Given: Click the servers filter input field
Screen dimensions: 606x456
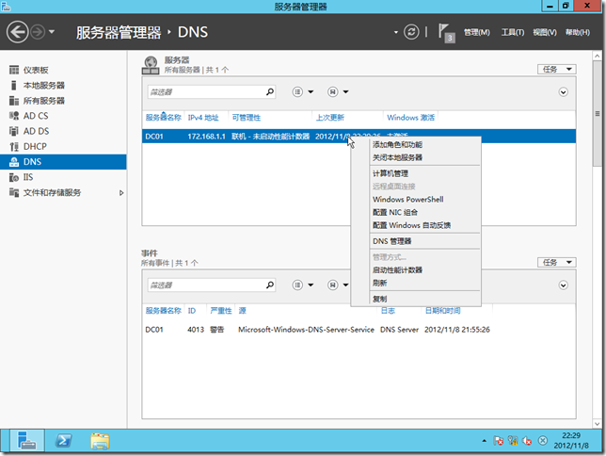Looking at the screenshot, I should pyautogui.click(x=206, y=92).
